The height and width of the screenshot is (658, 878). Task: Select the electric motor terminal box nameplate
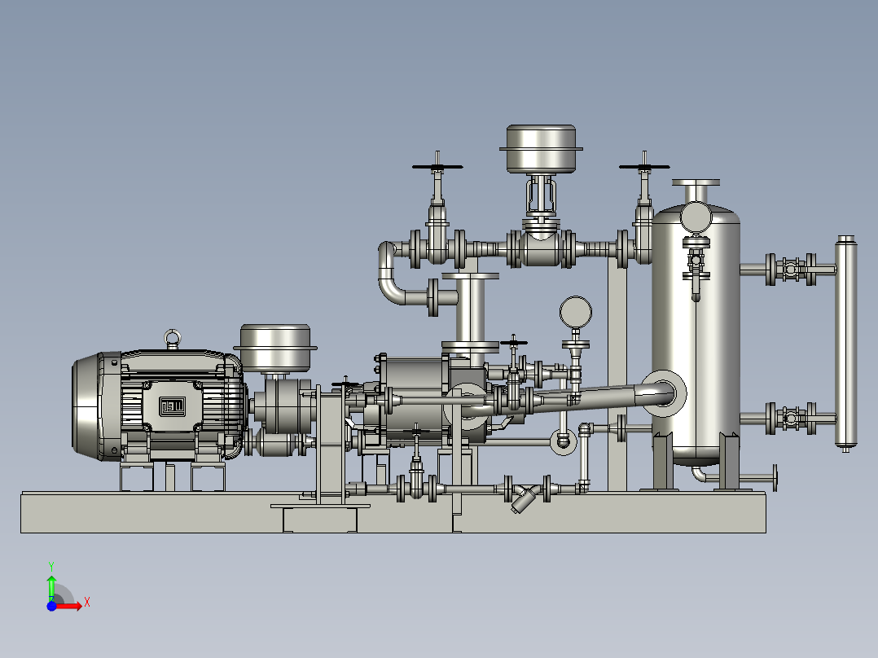click(172, 406)
